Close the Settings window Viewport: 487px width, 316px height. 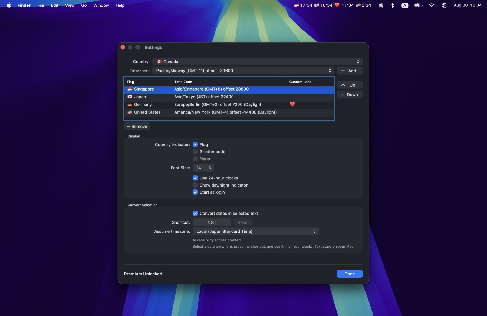tap(123, 47)
